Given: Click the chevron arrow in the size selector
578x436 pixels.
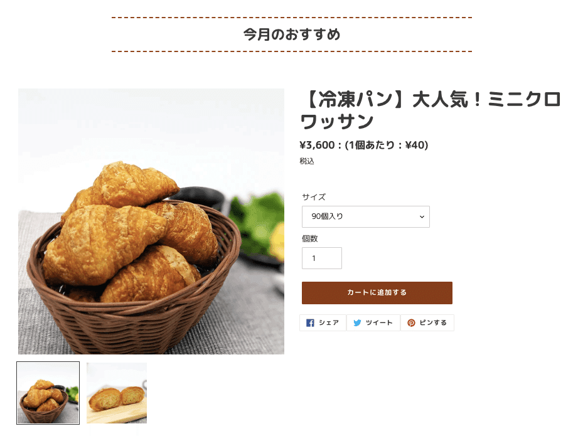Looking at the screenshot, I should point(422,216).
